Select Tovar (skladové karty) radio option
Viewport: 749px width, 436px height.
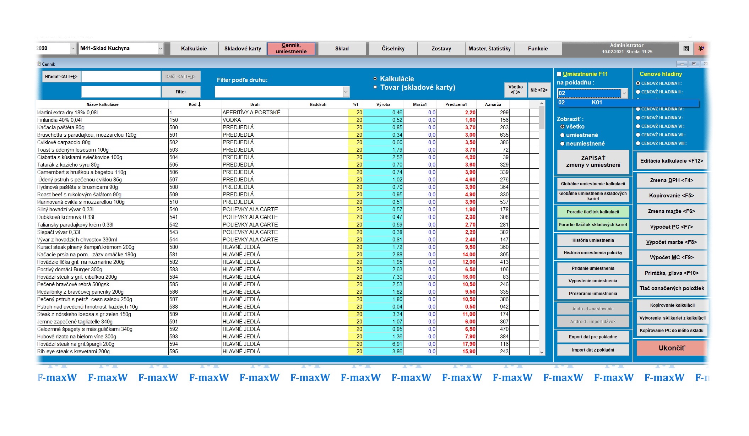[x=375, y=87]
